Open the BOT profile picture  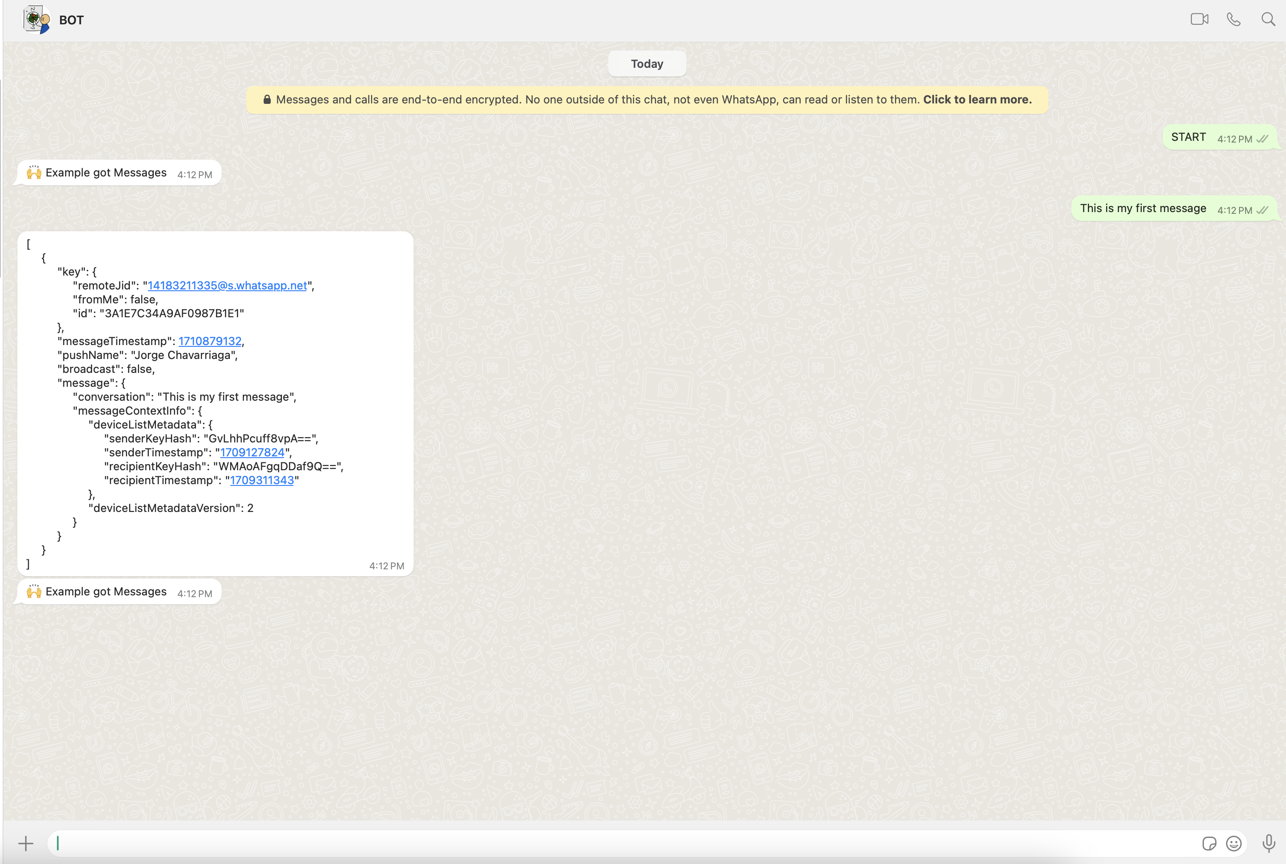tap(36, 20)
